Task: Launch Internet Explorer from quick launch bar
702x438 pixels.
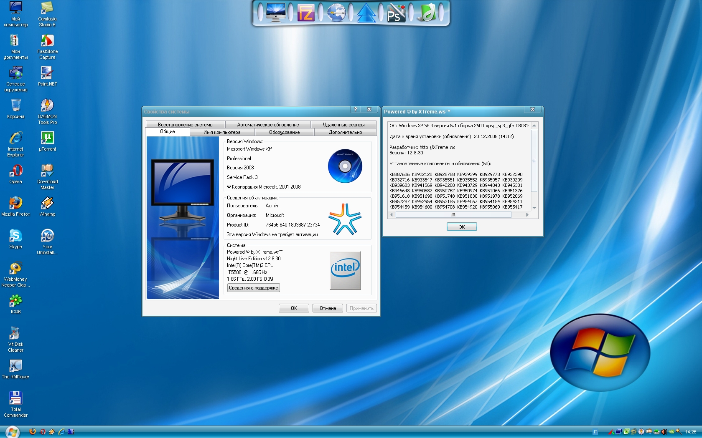Action: pyautogui.click(x=61, y=432)
